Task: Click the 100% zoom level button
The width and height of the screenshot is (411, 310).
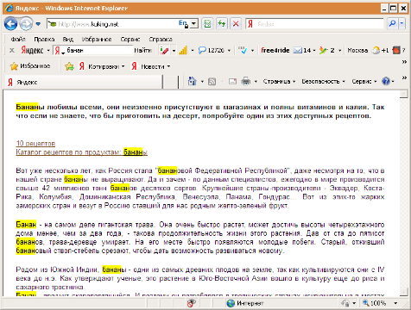Action: click(375, 303)
